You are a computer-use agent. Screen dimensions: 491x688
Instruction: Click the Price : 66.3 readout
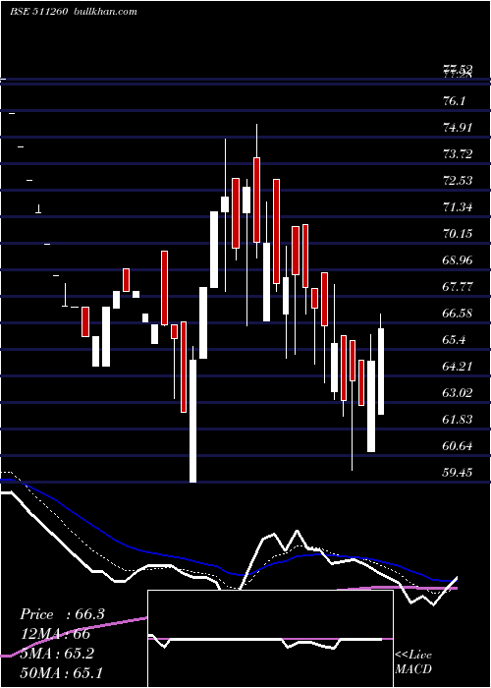[x=62, y=614]
